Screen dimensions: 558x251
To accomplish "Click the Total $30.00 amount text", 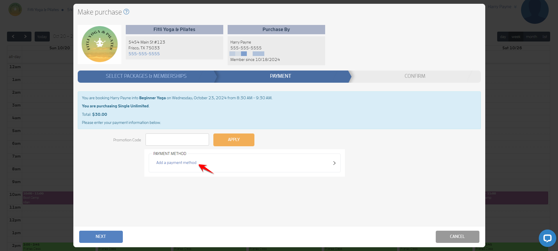I will (x=100, y=114).
